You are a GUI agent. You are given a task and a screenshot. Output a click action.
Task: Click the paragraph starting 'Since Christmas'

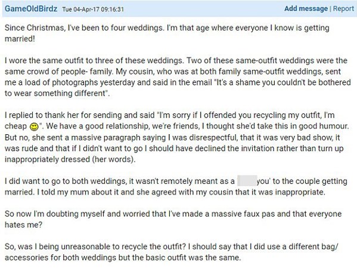click(167, 33)
